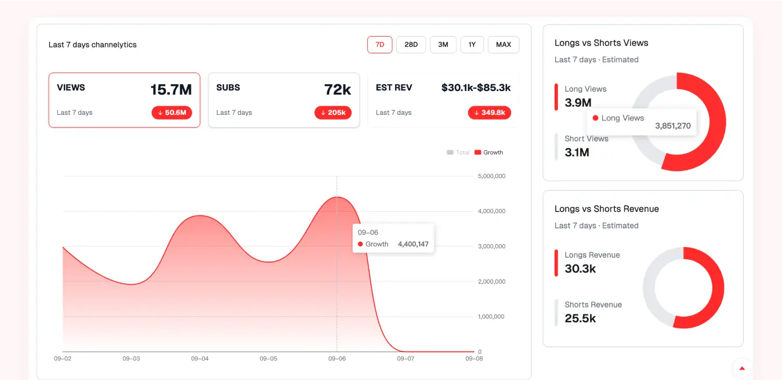This screenshot has height=380, width=782.
Task: Select the 1Y time range
Action: coord(472,45)
